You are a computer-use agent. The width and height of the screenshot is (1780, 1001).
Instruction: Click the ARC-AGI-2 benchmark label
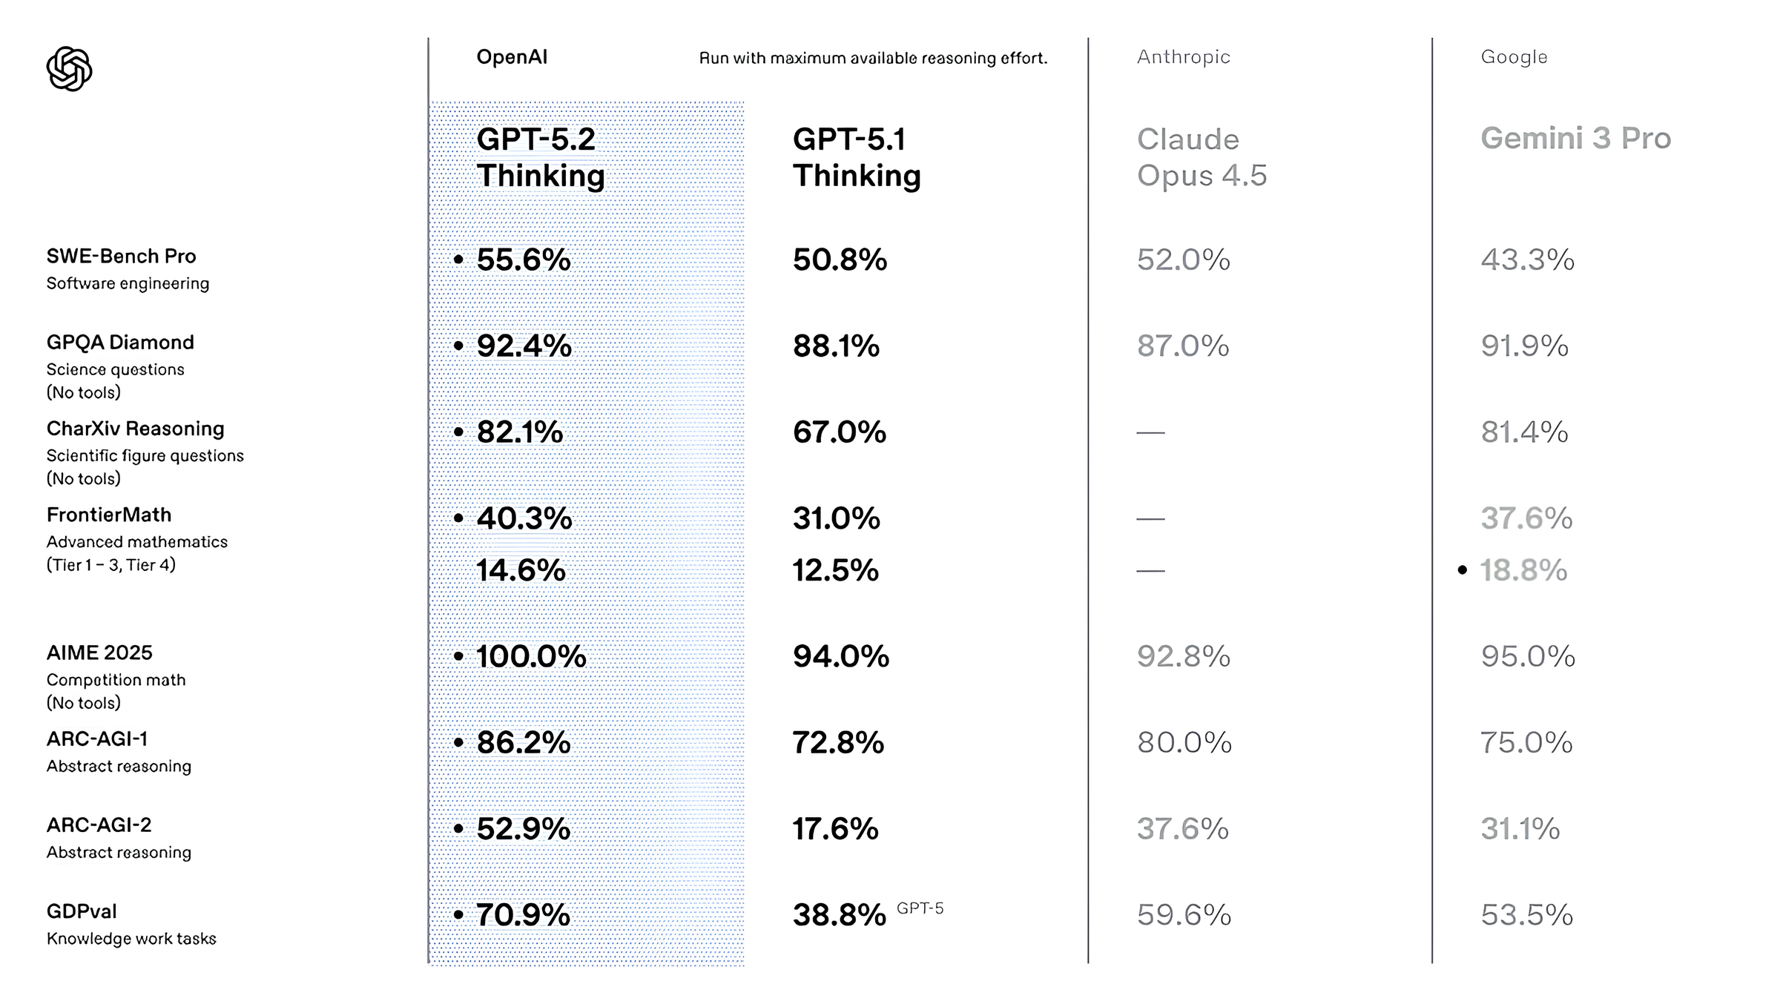(x=99, y=825)
